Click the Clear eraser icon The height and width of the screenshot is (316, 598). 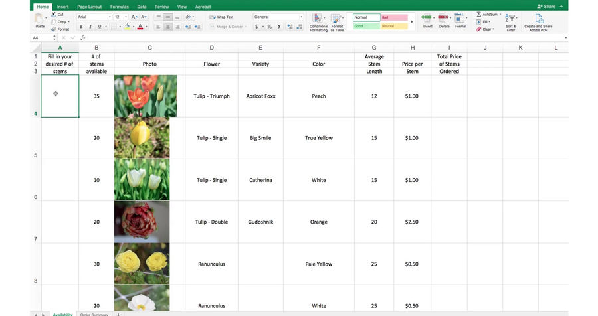point(478,29)
